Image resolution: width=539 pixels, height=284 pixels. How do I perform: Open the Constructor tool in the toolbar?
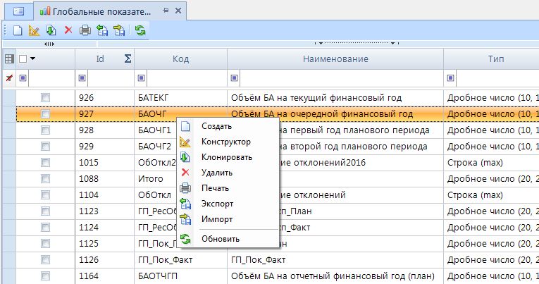[x=34, y=30]
